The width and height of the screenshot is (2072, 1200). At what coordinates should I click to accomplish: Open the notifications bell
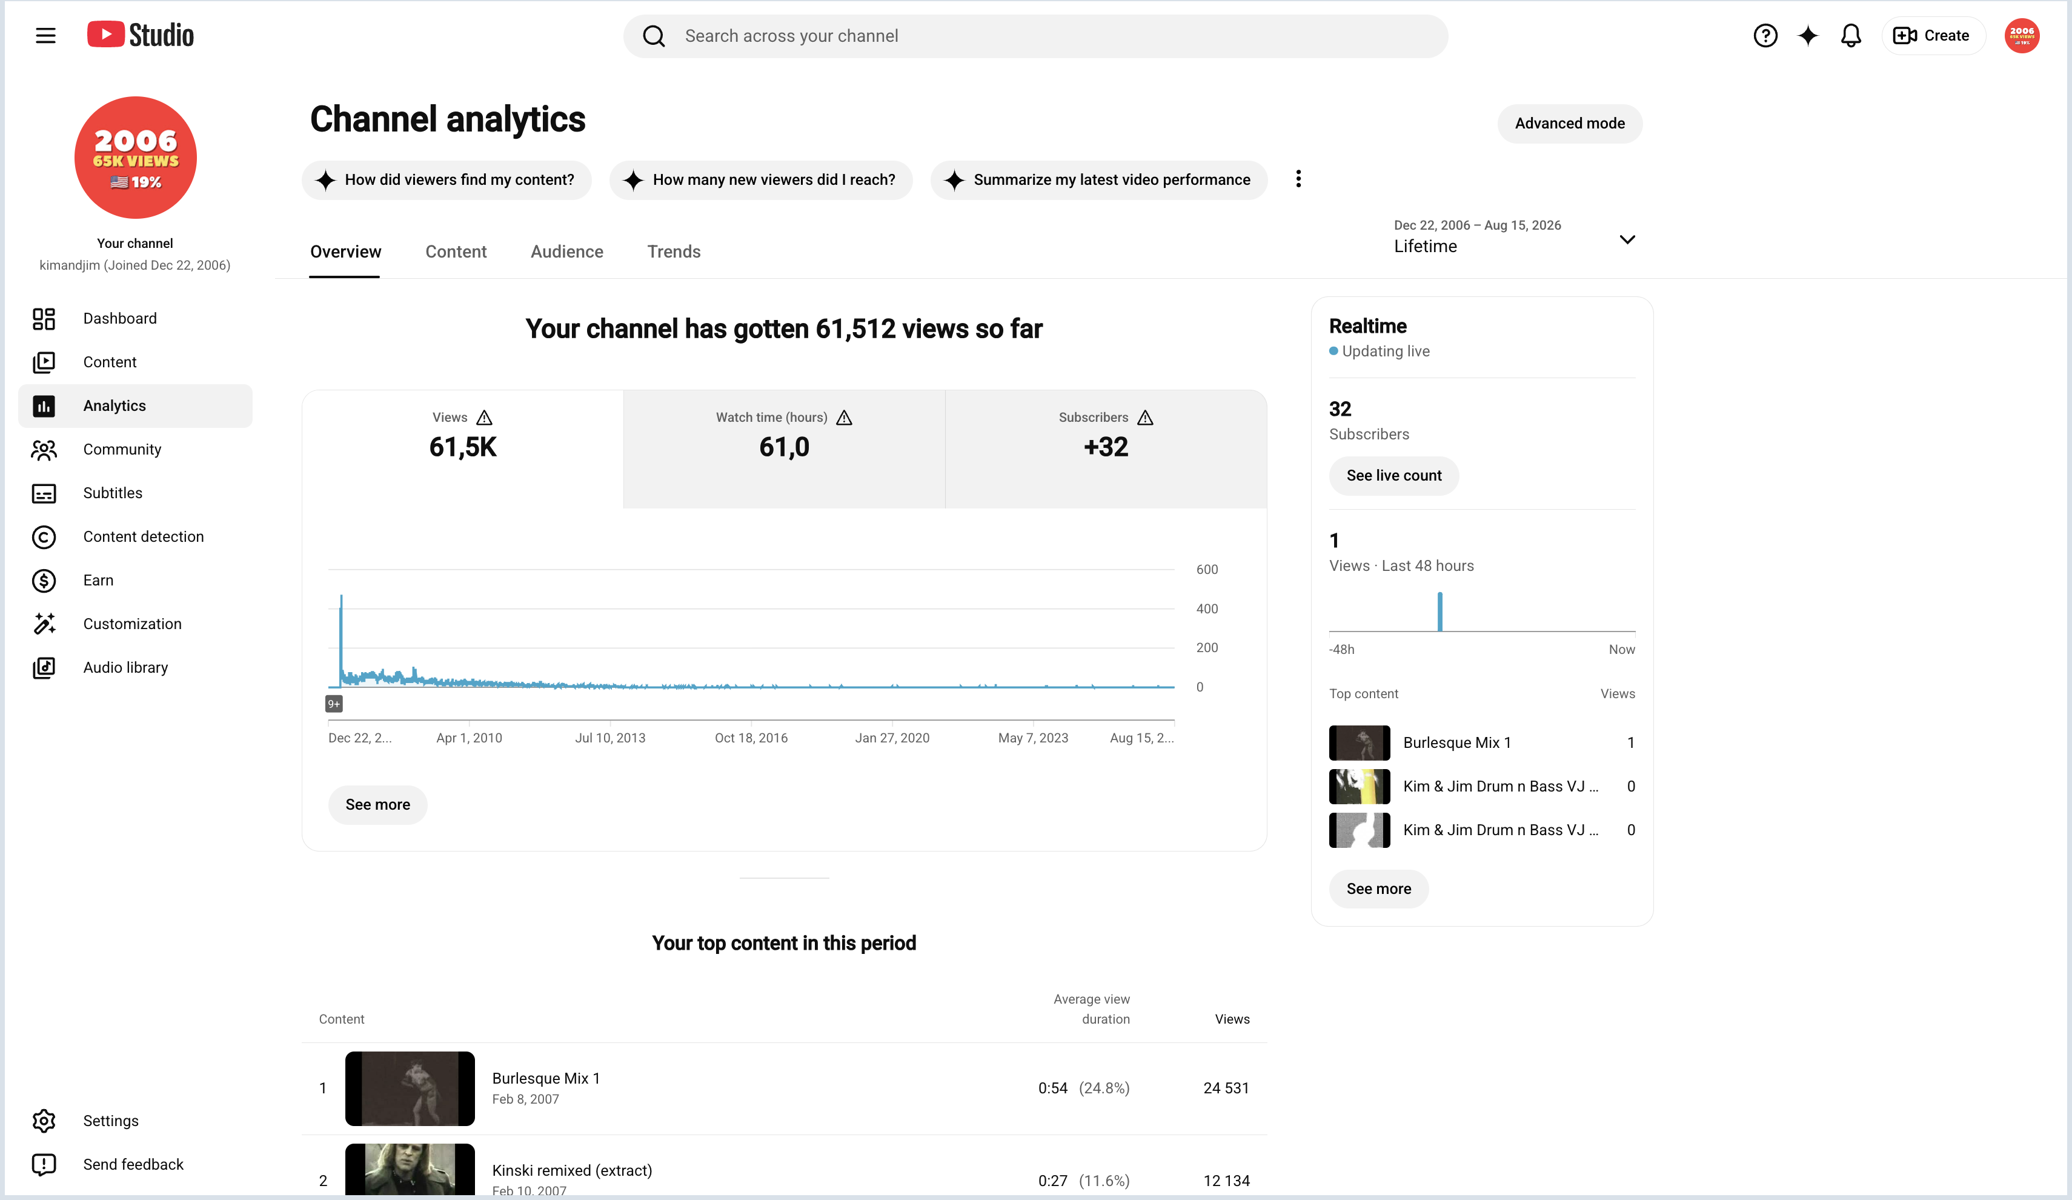[x=1850, y=35]
